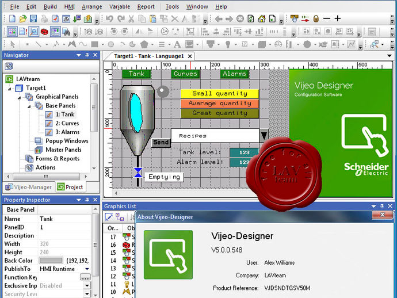Click the Tank level 123 display
Screen dimensions: 397x298
click(244, 152)
